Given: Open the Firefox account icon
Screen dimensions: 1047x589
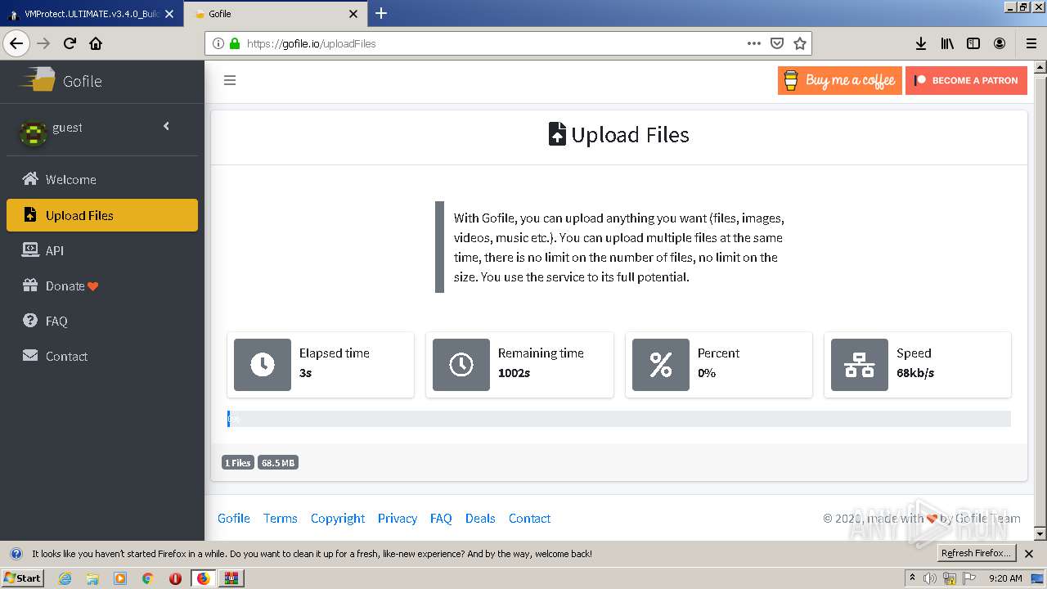Looking at the screenshot, I should coord(1000,43).
